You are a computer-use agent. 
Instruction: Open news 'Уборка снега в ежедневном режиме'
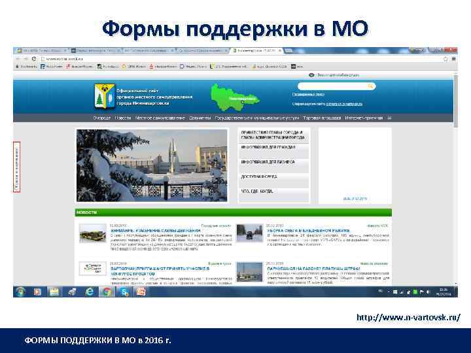tap(308, 231)
